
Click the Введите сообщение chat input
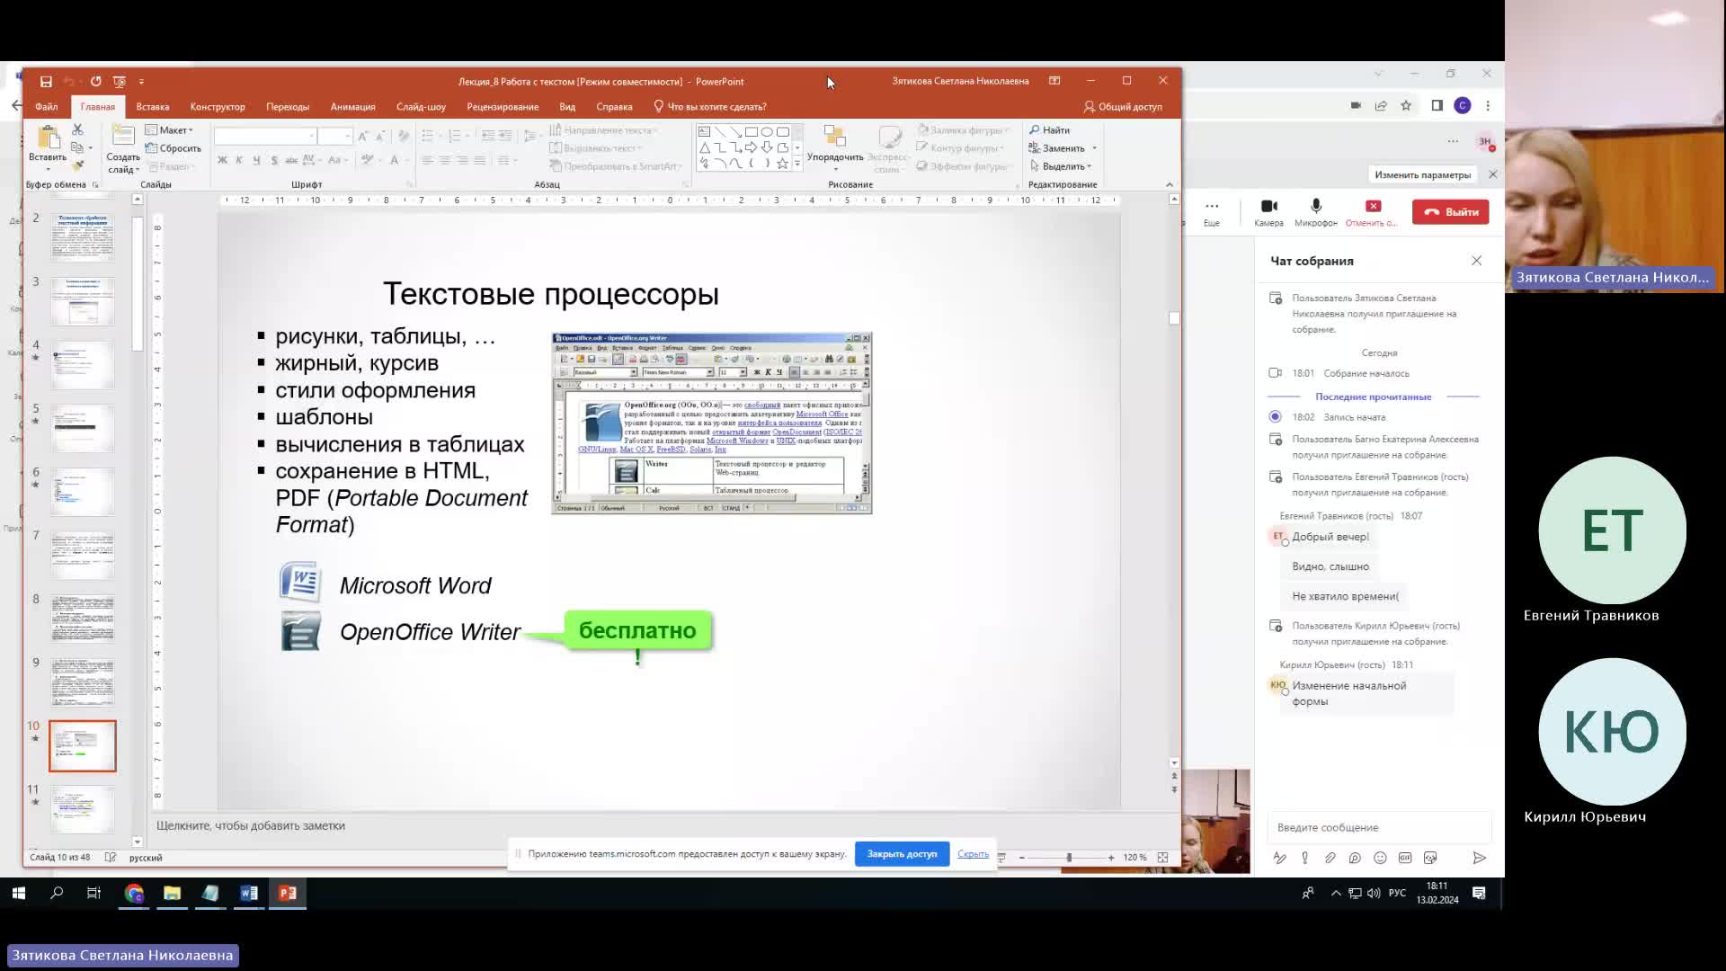1379,827
